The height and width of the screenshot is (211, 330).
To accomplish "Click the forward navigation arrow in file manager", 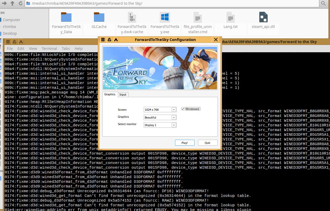I will pyautogui.click(x=4, y=3).
